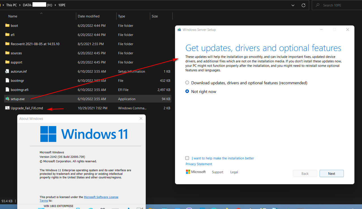This screenshot has width=362, height=209.
Task: Select the sources folder icon
Action: point(7,53)
